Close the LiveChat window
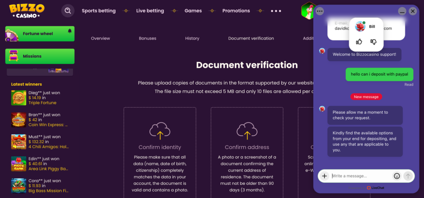The image size is (424, 198). [x=412, y=11]
